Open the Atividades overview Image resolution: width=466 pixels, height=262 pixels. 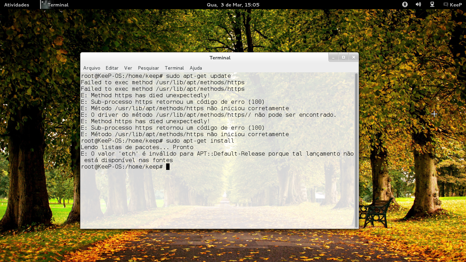[x=16, y=5]
